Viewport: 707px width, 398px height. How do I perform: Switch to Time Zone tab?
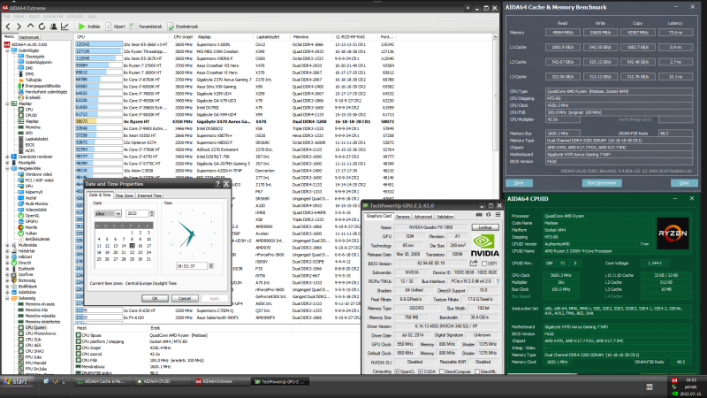click(124, 195)
